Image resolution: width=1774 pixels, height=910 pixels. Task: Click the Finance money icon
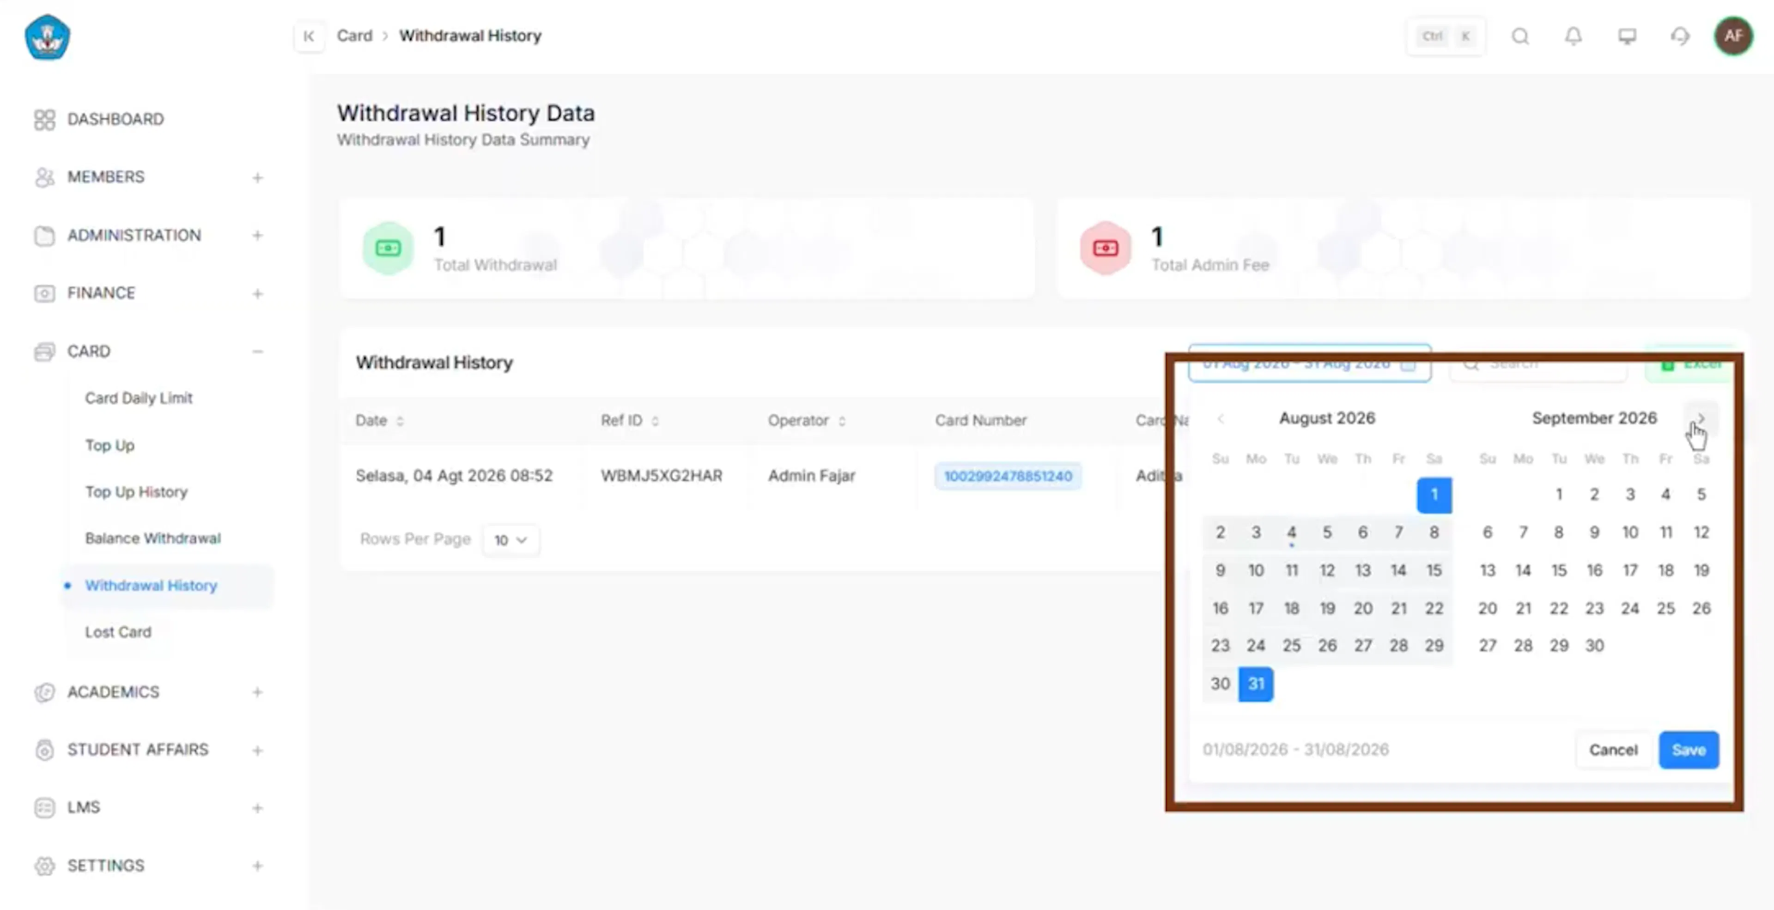pos(44,293)
